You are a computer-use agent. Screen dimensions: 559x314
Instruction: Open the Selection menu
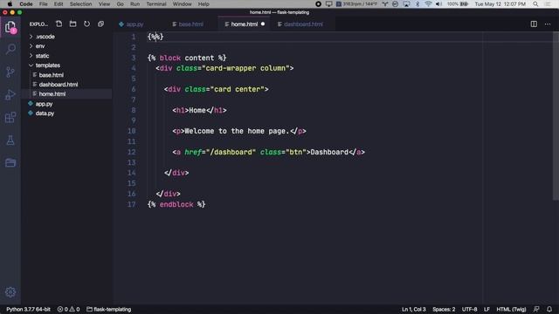[80, 4]
